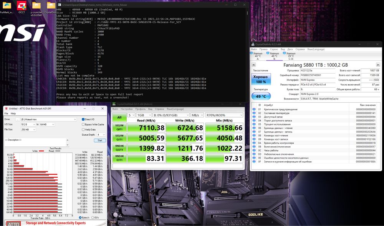Click the 5158.66 mix result cell
Image resolution: width=384 pixels, height=226 pixels.
224,128
